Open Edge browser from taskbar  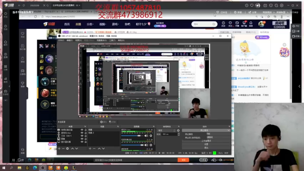[x=35, y=168]
